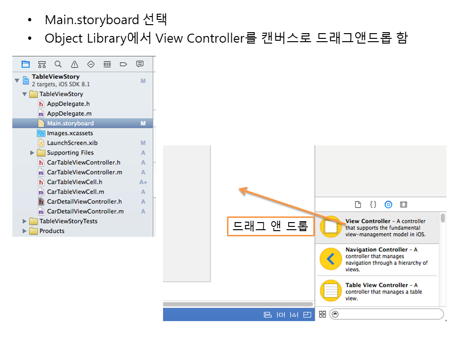Open the Breakpoint navigator icon

[123, 64]
